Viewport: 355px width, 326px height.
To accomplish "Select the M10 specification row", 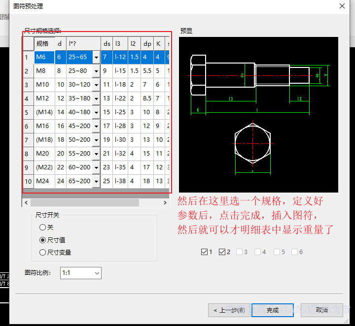I will pos(42,85).
